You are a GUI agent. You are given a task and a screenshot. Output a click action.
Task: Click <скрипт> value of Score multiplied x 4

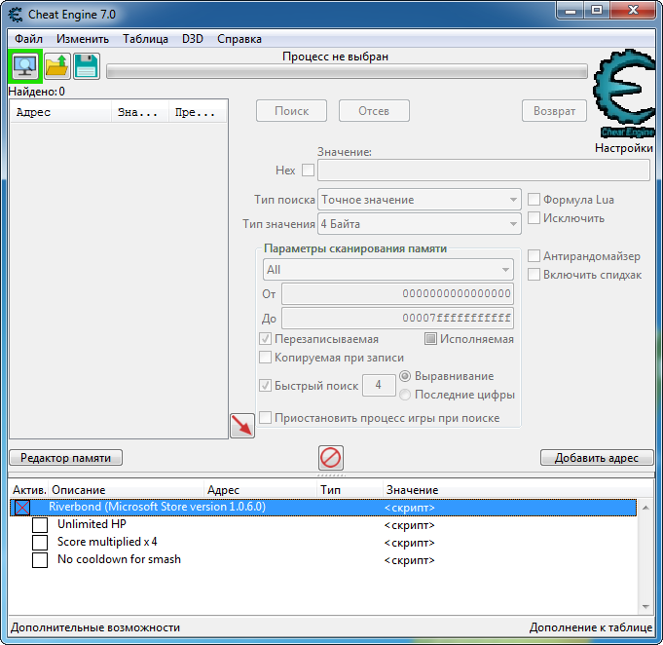point(409,543)
